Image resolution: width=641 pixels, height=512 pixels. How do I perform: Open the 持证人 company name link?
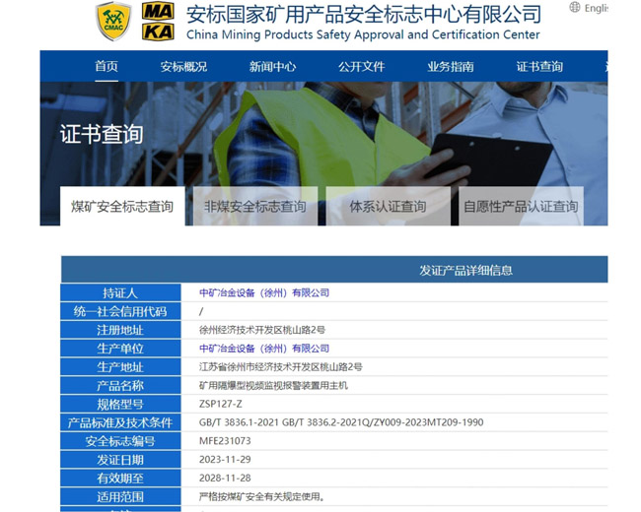[x=264, y=292]
